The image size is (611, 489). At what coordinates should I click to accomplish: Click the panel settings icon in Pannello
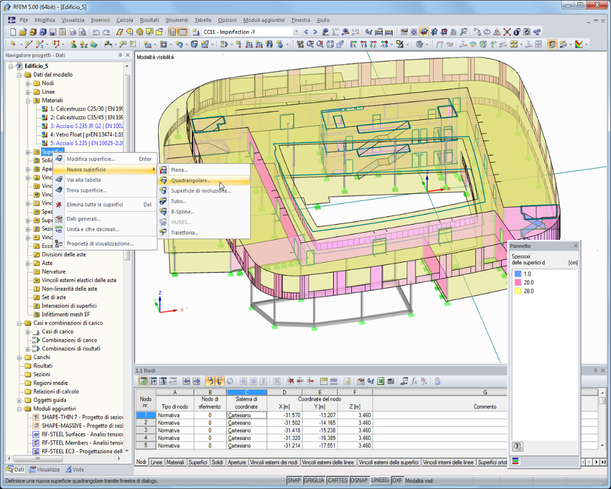(518, 447)
